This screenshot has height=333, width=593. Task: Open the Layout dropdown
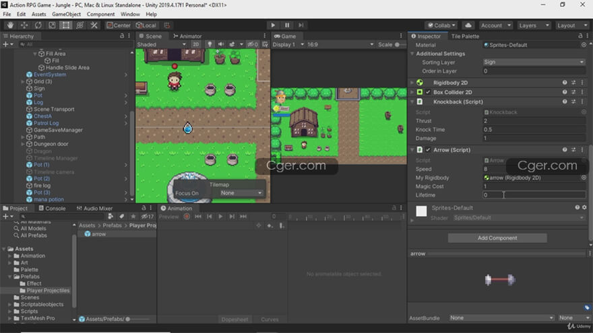572,26
